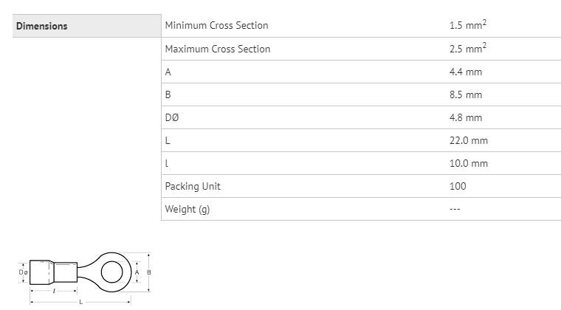The width and height of the screenshot is (561, 310).
Task: Click the 22.0 mm length value
Action: pyautogui.click(x=468, y=140)
